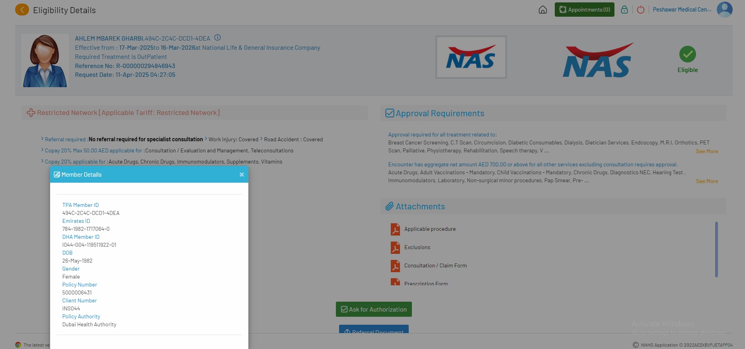745x349 pixels.
Task: Click Ask for Authorization button
Action: click(x=374, y=309)
